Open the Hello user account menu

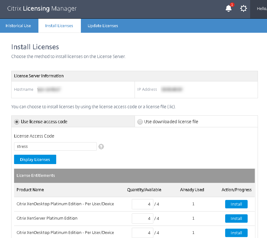260,9
